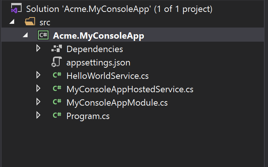Expand MyConsoleAppModule.cs tree arrow

pyautogui.click(x=38, y=102)
